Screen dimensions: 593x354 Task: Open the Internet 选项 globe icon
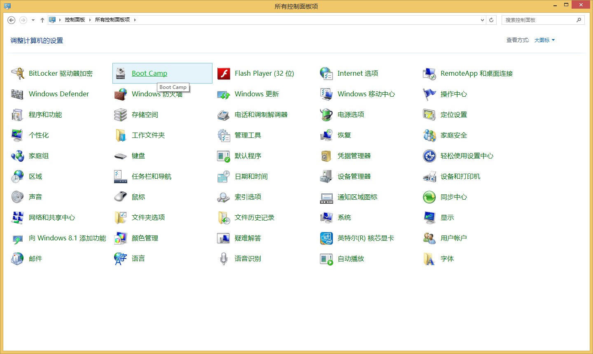tap(327, 73)
